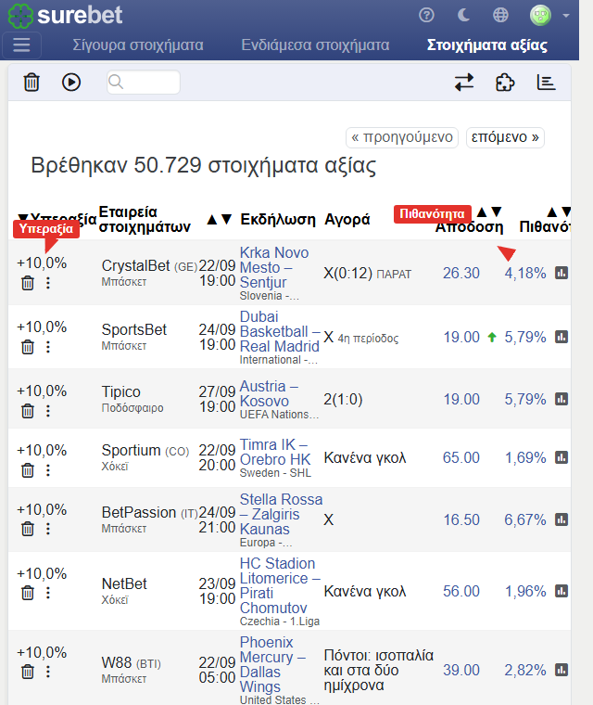Open BetPassion row three-dot menu
Screen dimensions: 593x705
pyautogui.click(x=47, y=529)
